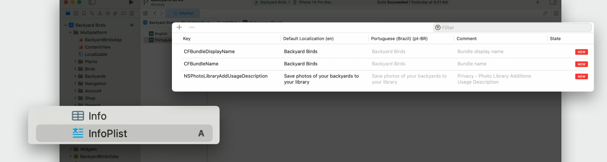Viewport: 607px width, 162px height.
Task: Toggle the inspector panel button
Action: [553, 2]
